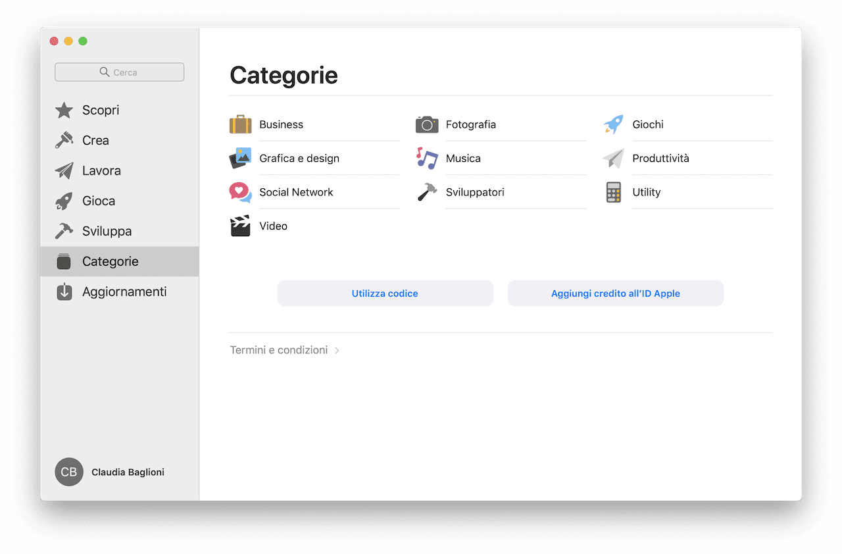
Task: Select Gioca in the sidebar
Action: [x=120, y=201]
